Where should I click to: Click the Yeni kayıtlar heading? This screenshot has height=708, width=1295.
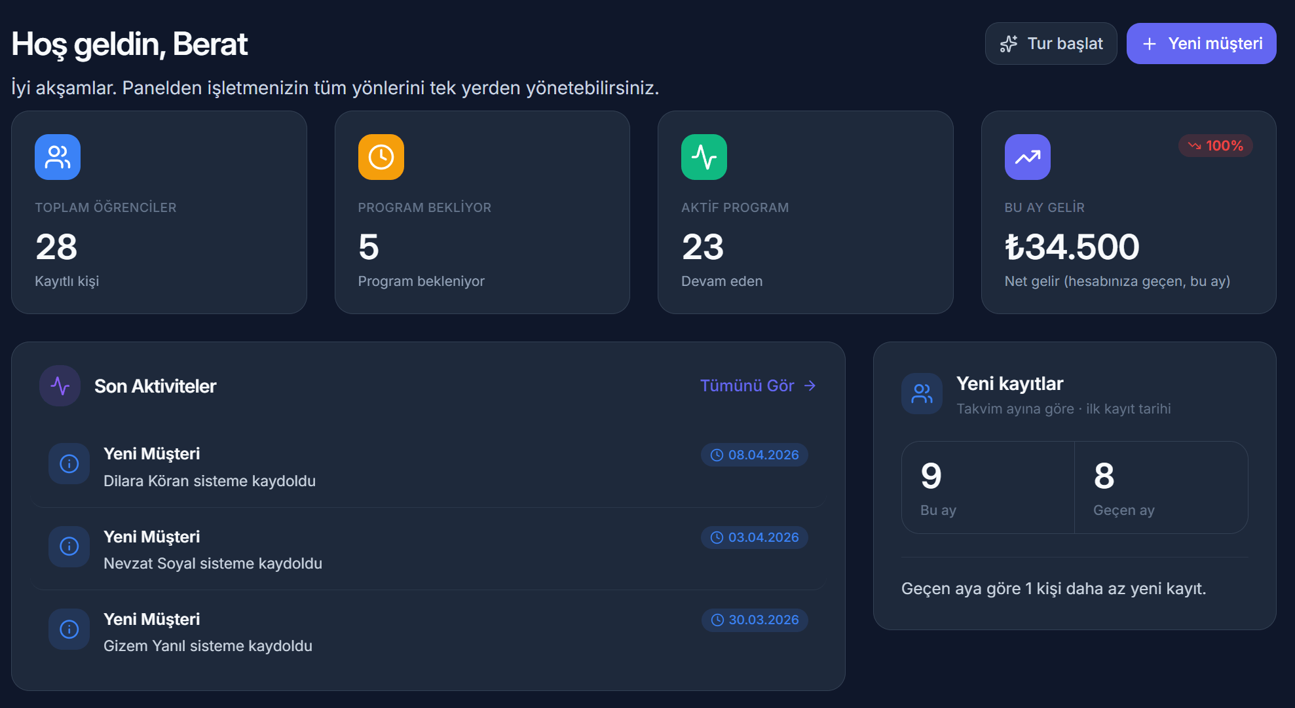pyautogui.click(x=1009, y=383)
